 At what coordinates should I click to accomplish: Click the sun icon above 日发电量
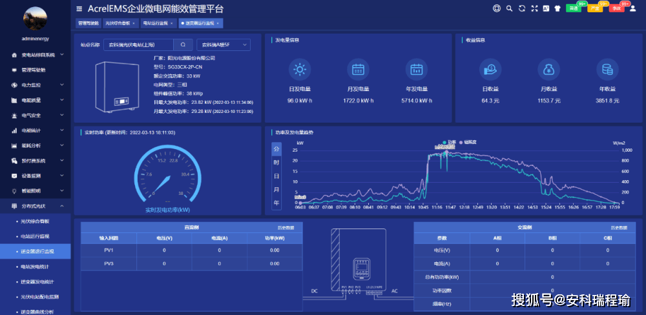coord(300,69)
